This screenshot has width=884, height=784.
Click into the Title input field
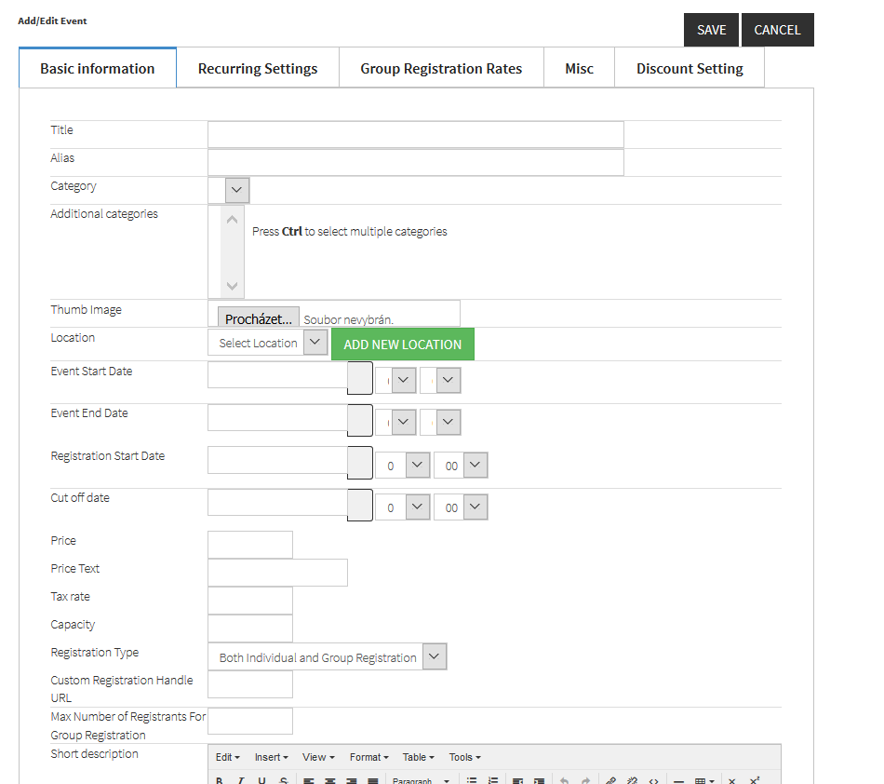(415, 134)
